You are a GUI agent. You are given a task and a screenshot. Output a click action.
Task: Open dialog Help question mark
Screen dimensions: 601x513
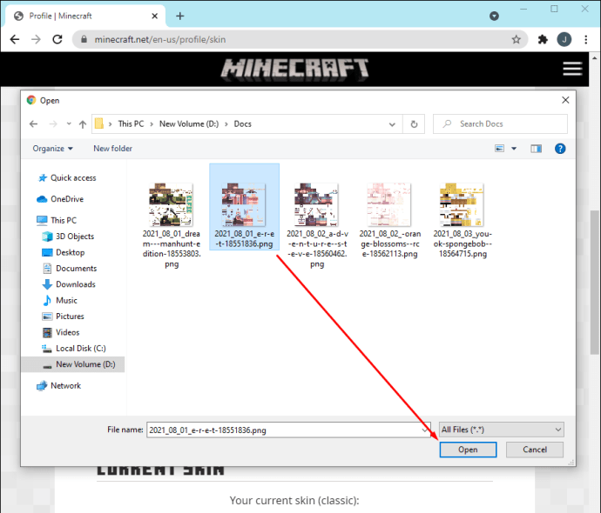[560, 149]
